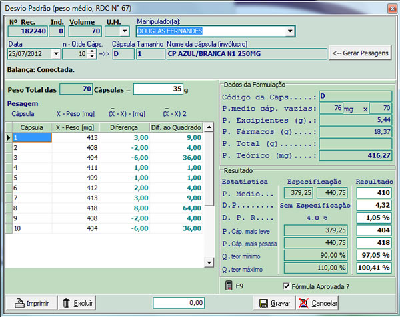Screen dimensions: 400x317
Task: Click weight 413 in capsule row 7
Action: pos(75,198)
